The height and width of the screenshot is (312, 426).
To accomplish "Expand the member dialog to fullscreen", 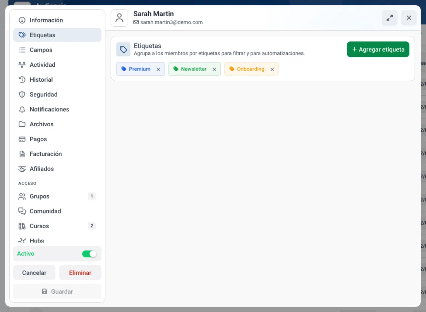I will pos(390,18).
